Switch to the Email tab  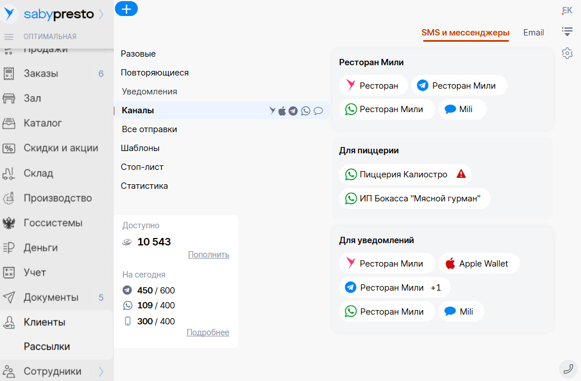tap(534, 33)
